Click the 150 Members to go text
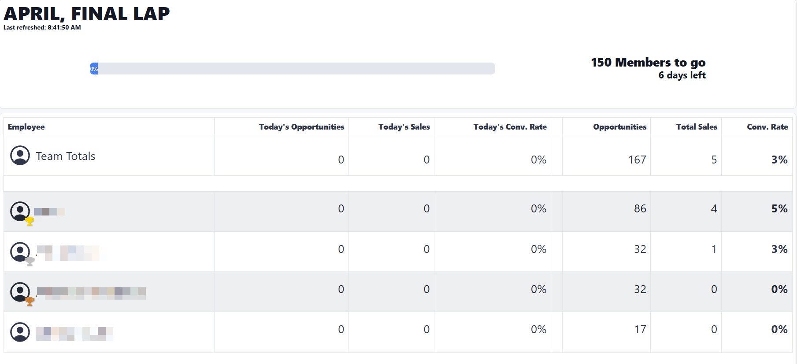This screenshot has width=797, height=364. click(x=648, y=63)
